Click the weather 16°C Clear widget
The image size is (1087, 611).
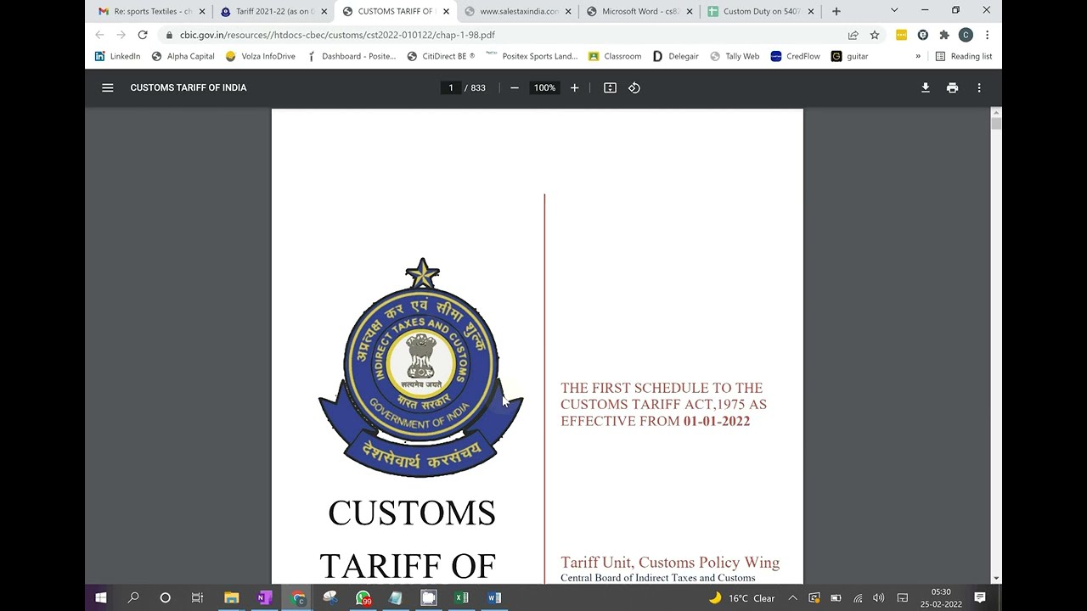point(741,597)
